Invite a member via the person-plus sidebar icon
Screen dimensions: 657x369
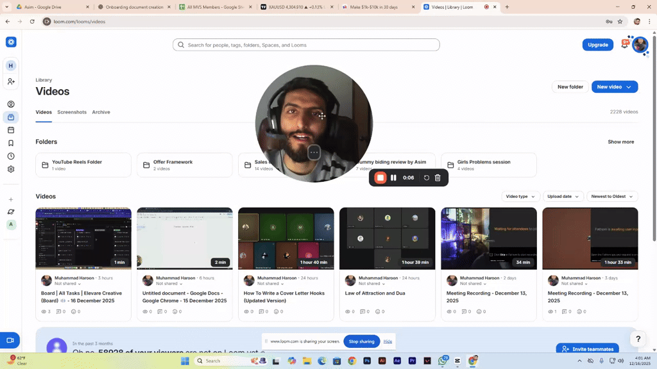[10, 81]
